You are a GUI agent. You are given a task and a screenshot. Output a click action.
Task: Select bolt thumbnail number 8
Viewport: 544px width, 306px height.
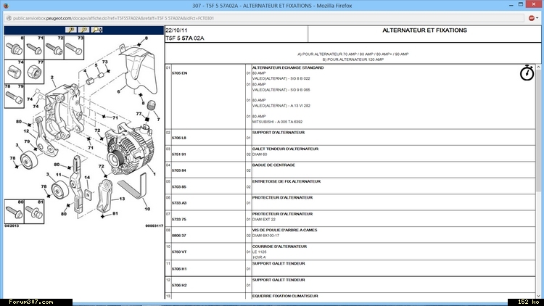[x=15, y=47]
